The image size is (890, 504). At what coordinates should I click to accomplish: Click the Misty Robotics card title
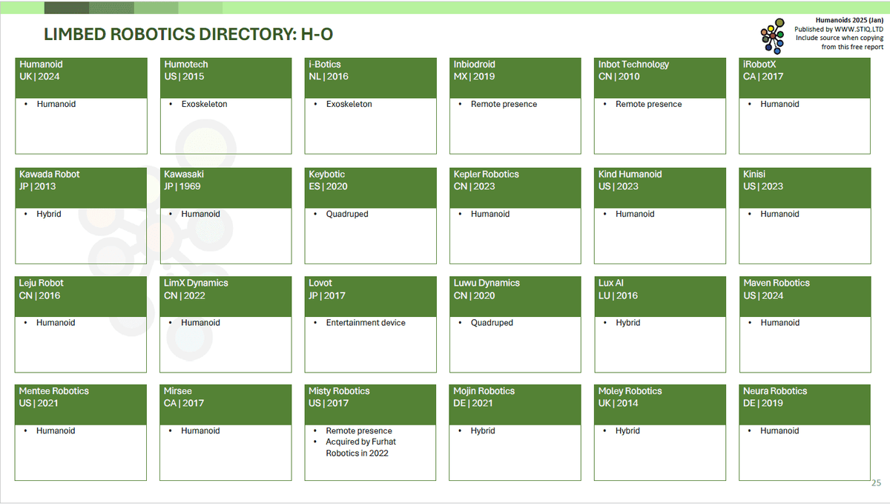click(x=339, y=391)
